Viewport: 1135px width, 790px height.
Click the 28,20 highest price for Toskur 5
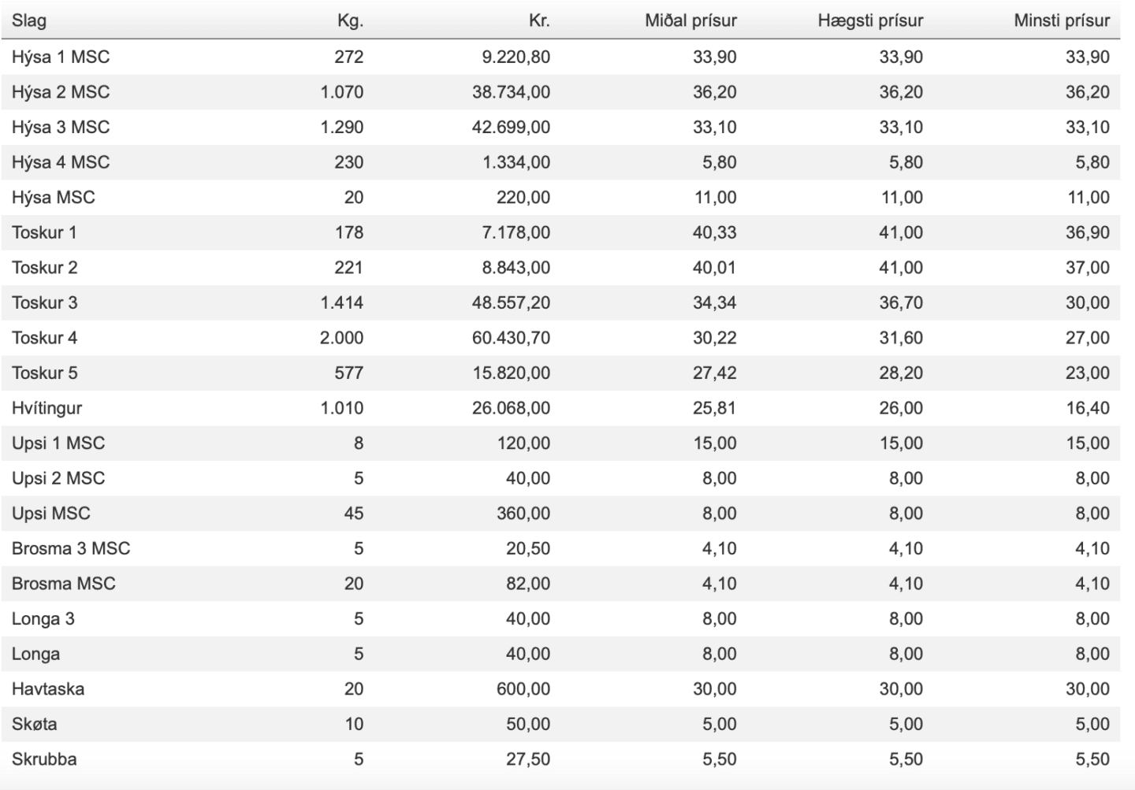[901, 373]
